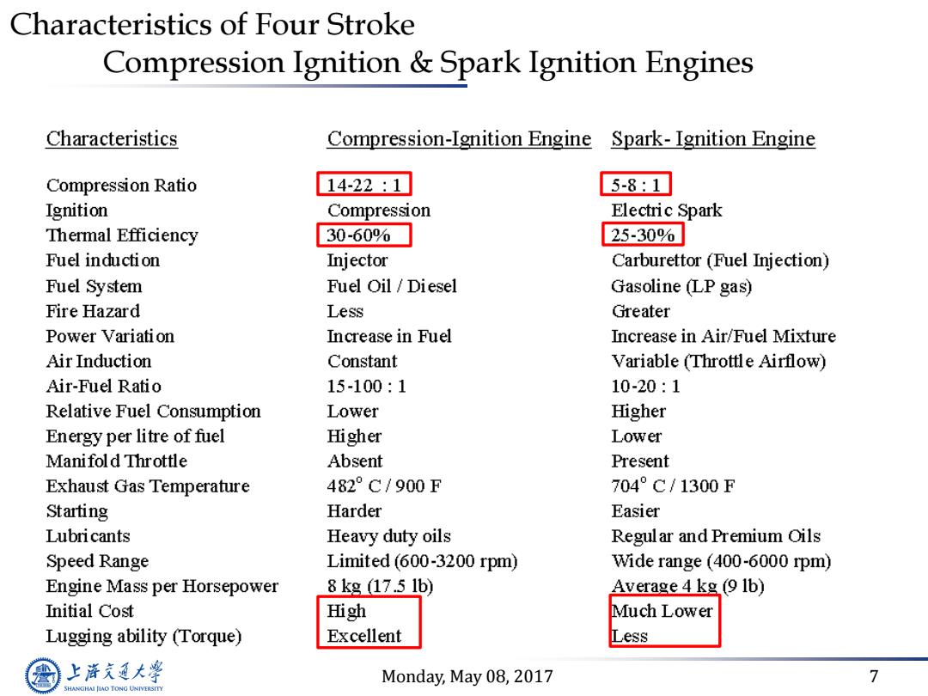Click the red-boxed Much Lower cost entry
The image size is (928, 696).
tap(662, 611)
